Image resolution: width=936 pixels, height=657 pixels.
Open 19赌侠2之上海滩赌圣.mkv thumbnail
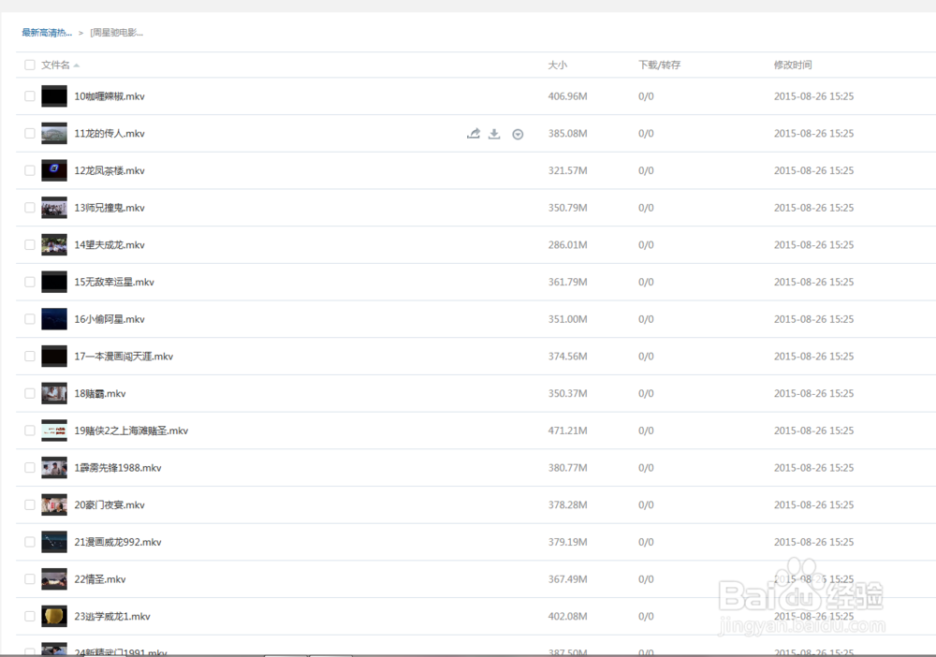(x=54, y=431)
